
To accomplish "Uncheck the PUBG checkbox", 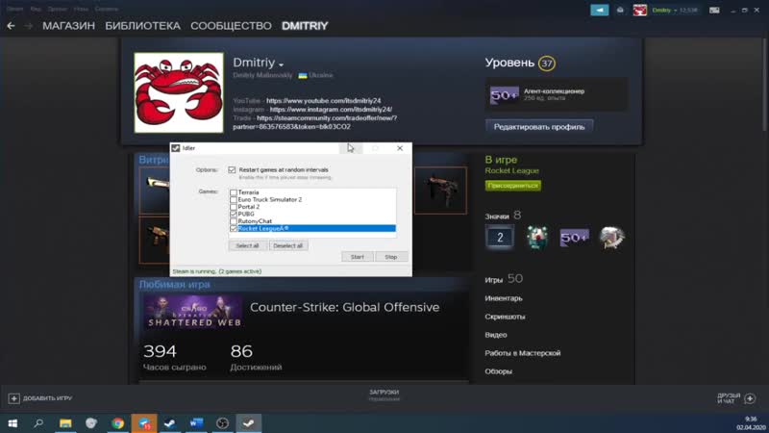I will click(x=234, y=214).
